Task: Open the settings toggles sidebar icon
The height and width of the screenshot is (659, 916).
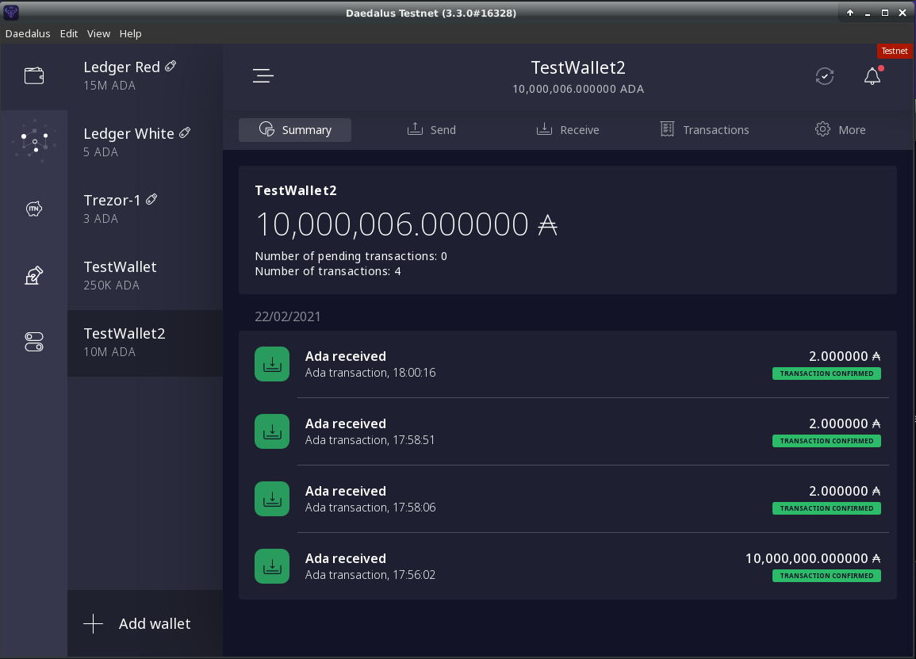Action: click(x=34, y=342)
